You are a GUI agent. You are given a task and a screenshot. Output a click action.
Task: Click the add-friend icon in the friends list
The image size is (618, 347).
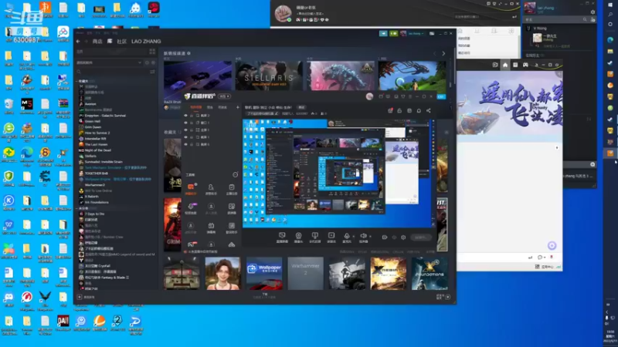[x=593, y=19]
